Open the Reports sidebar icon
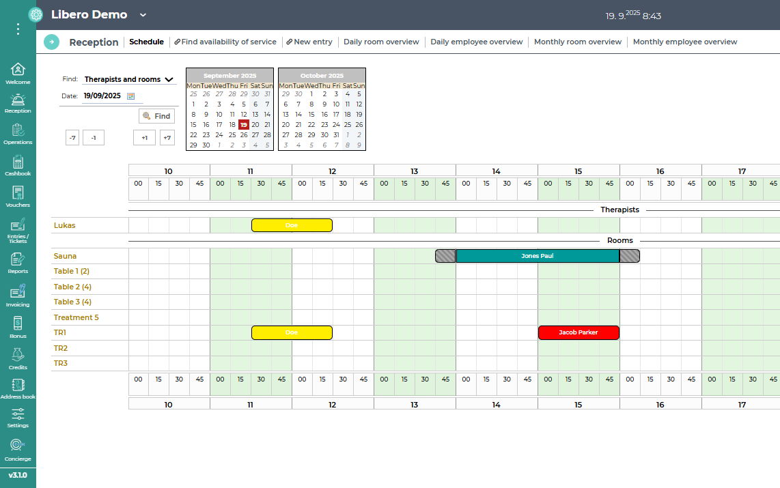780x488 pixels. click(x=18, y=263)
